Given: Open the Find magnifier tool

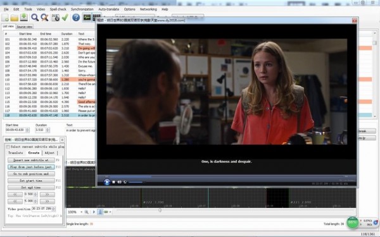Looking at the screenshot, I should tap(35, 18).
